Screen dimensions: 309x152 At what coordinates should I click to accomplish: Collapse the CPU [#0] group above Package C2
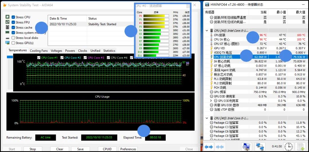click(207, 118)
